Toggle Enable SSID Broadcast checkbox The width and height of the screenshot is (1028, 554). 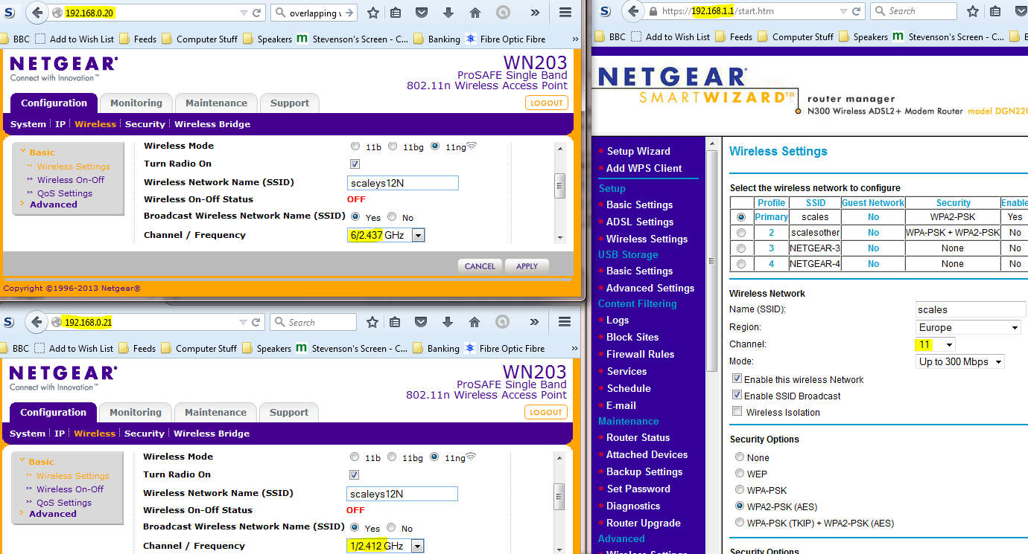click(x=737, y=396)
